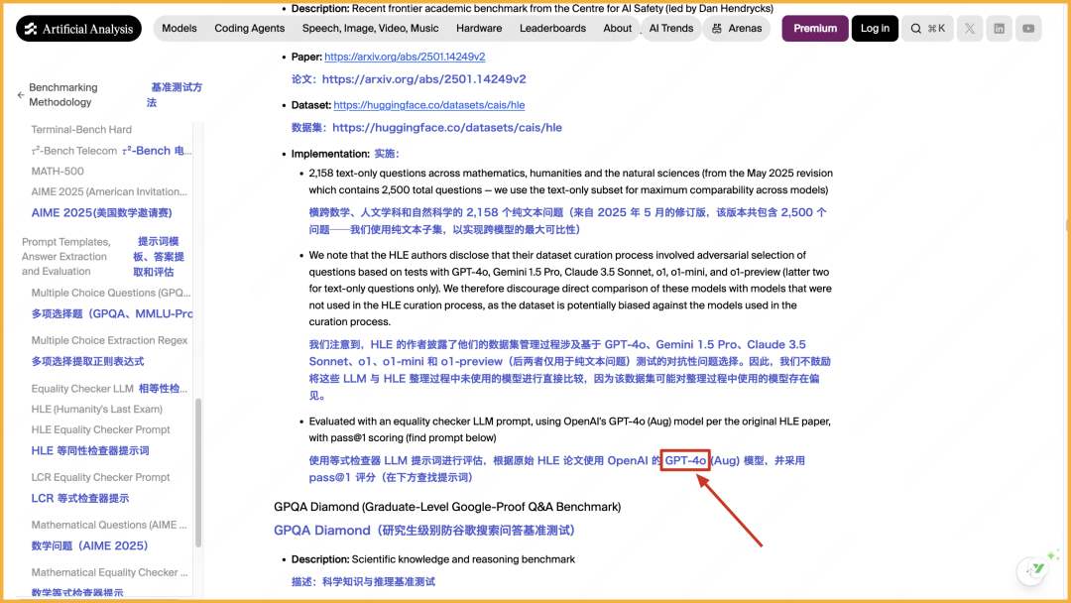This screenshot has width=1071, height=603.
Task: Open the Arenas page
Action: point(736,29)
